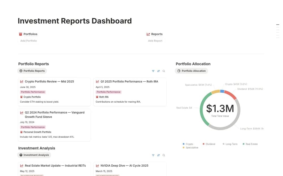Click the Personal Growth Portfolio relation link

[37, 132]
